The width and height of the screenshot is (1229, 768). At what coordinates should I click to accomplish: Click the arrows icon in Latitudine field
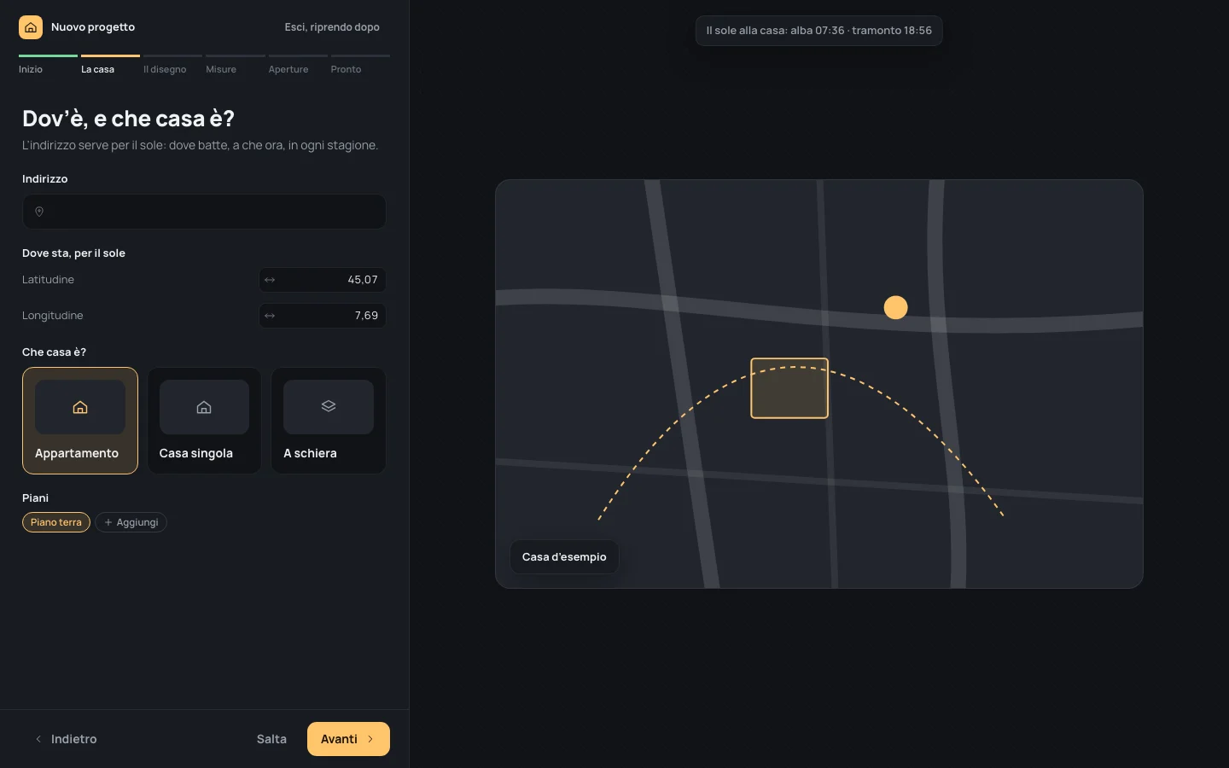[270, 280]
